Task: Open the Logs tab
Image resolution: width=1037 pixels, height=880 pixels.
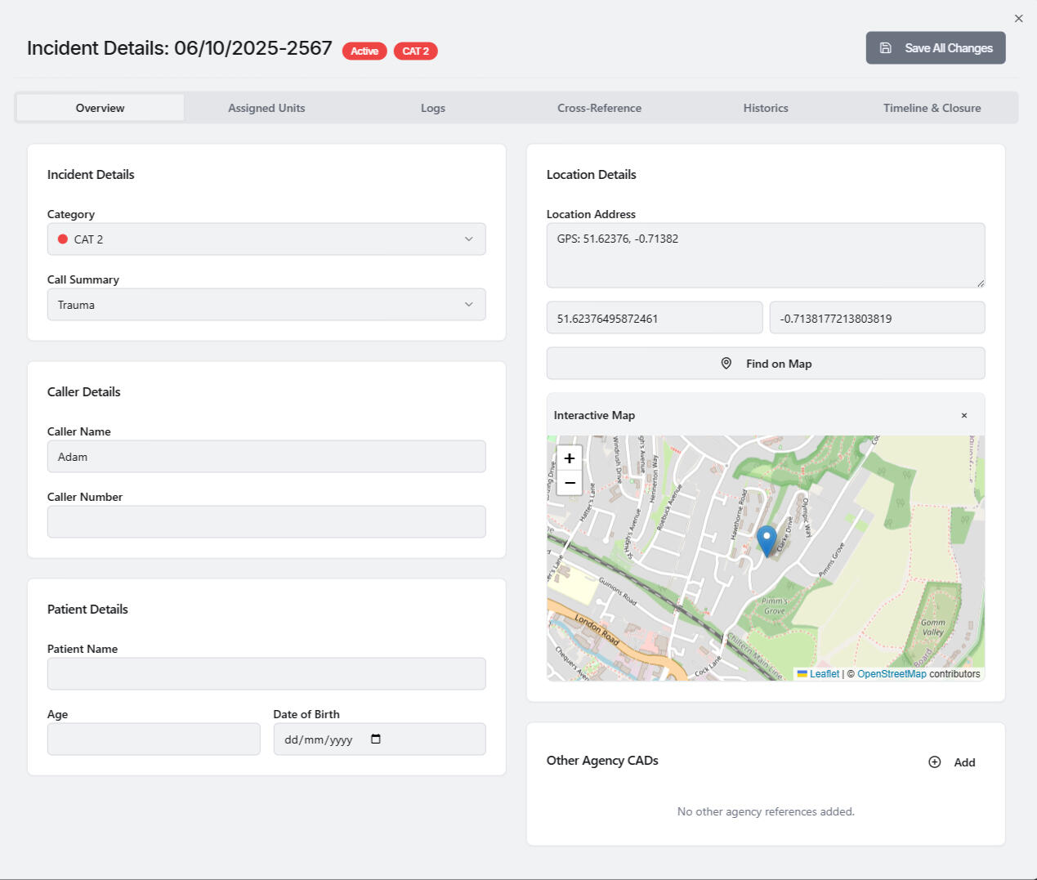Action: [x=433, y=108]
